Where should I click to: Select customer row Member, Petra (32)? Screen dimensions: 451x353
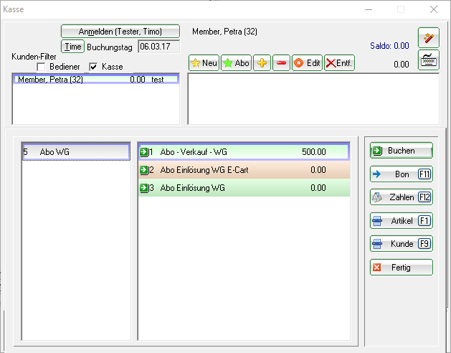[x=96, y=79]
